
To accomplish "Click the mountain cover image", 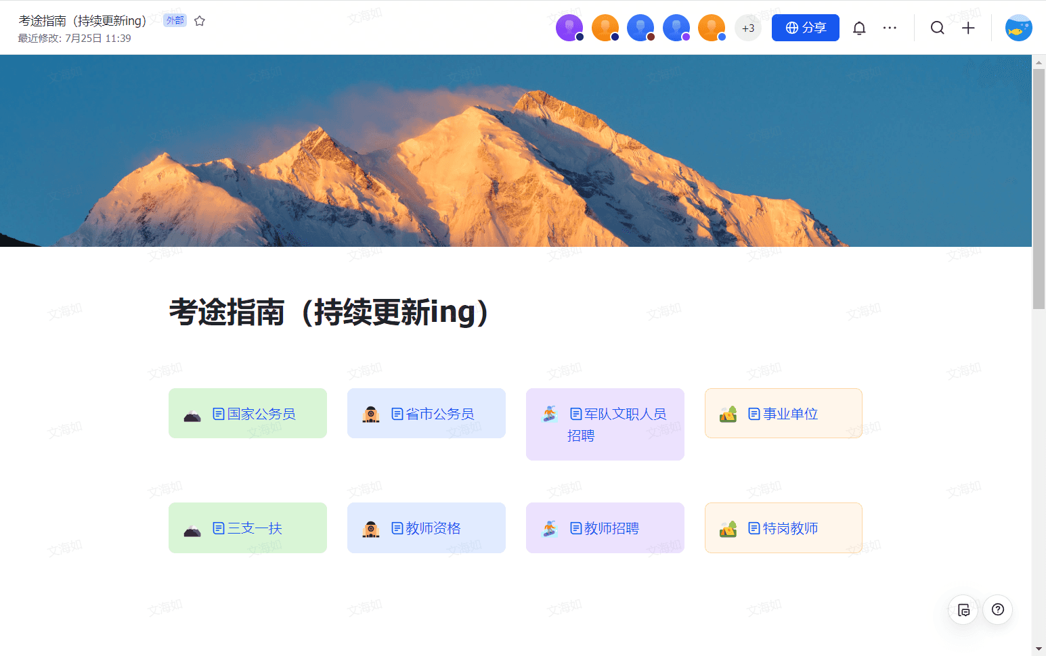I will click(x=516, y=151).
